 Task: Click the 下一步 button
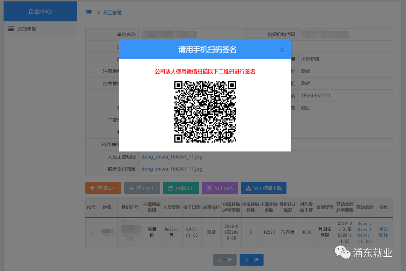pyautogui.click(x=251, y=260)
